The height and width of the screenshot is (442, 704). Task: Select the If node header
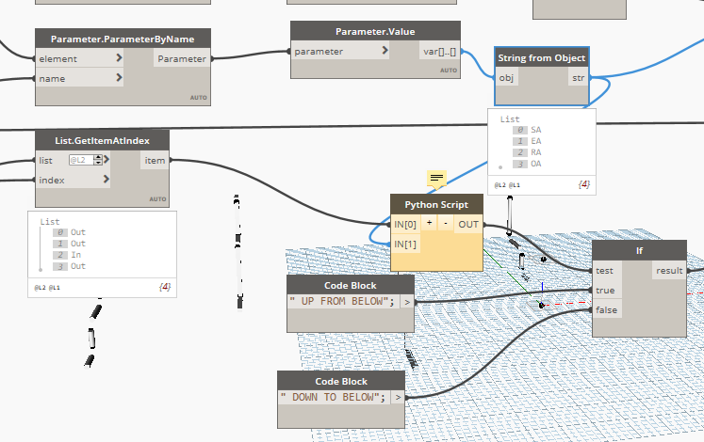639,251
